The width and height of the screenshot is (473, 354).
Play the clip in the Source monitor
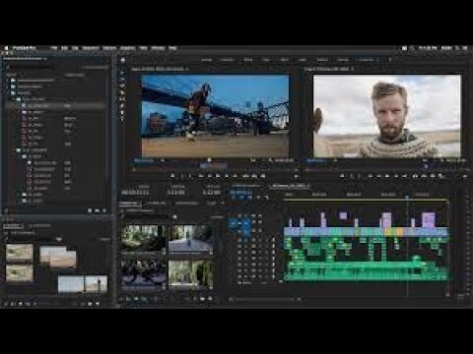pyautogui.click(x=218, y=176)
